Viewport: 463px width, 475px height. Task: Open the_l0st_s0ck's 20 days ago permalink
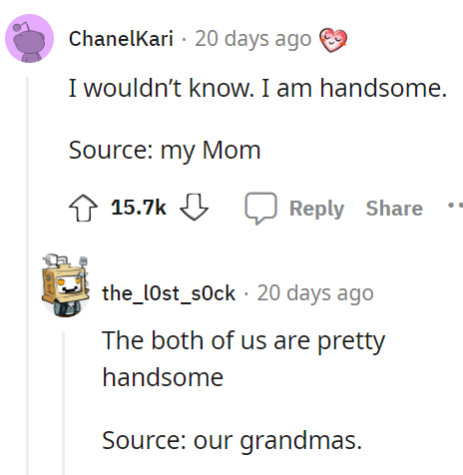pyautogui.click(x=315, y=293)
